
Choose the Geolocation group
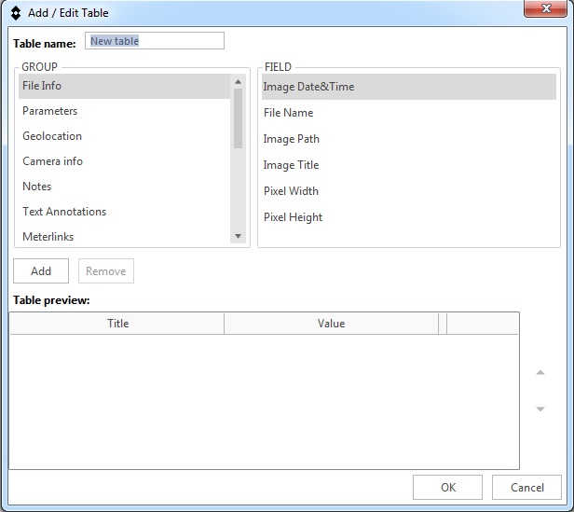[x=52, y=136]
